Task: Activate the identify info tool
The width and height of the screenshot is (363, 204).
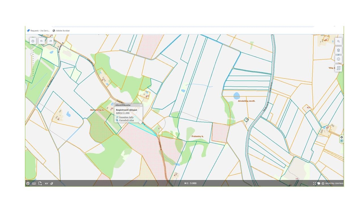Action: pyautogui.click(x=338, y=59)
